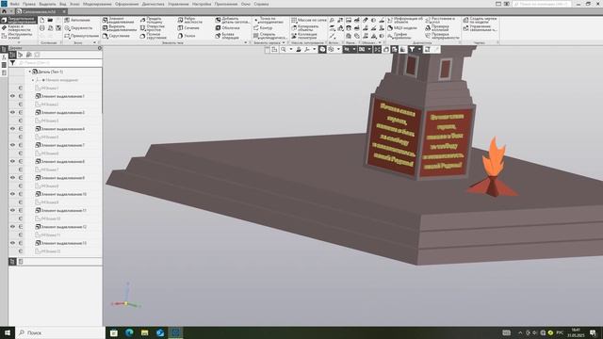The height and width of the screenshot is (339, 603).
Task: Select Точка по координатам tool
Action: coord(269,20)
